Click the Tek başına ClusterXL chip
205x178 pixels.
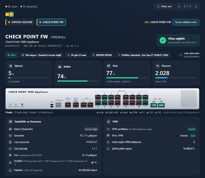tap(41, 55)
